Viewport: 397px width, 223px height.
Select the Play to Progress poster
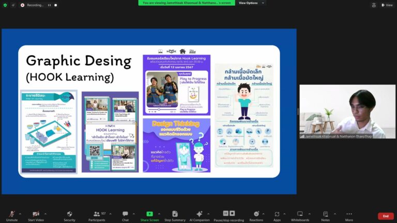tap(177, 85)
